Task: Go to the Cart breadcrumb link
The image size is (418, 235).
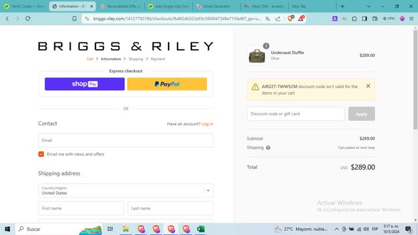Action: coord(90,59)
